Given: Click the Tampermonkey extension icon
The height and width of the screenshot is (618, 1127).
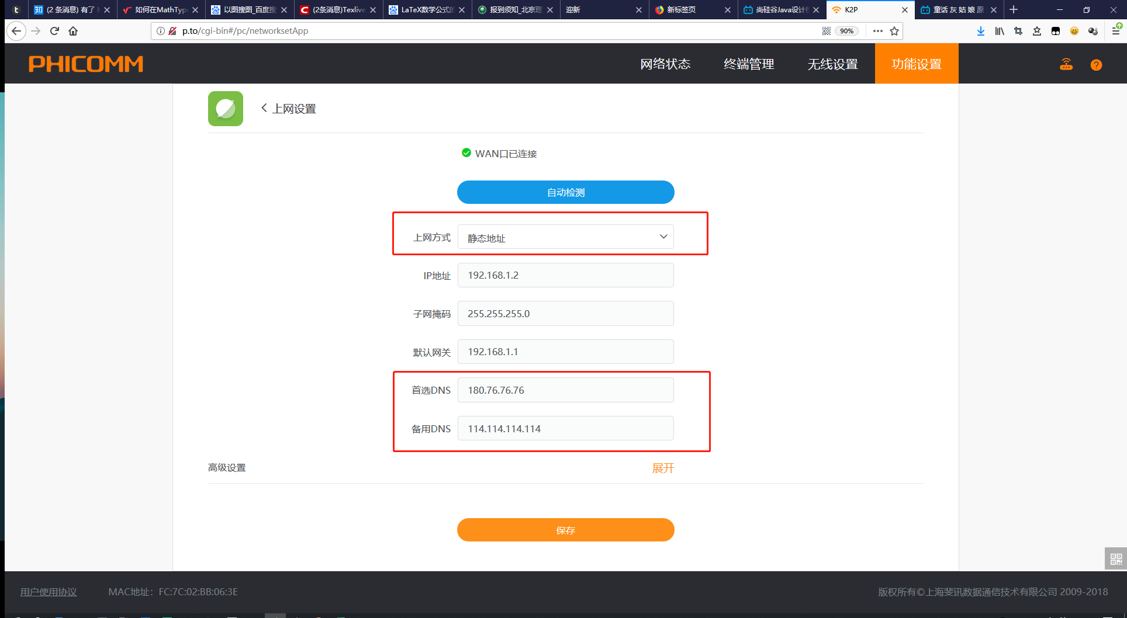Looking at the screenshot, I should 1056,31.
